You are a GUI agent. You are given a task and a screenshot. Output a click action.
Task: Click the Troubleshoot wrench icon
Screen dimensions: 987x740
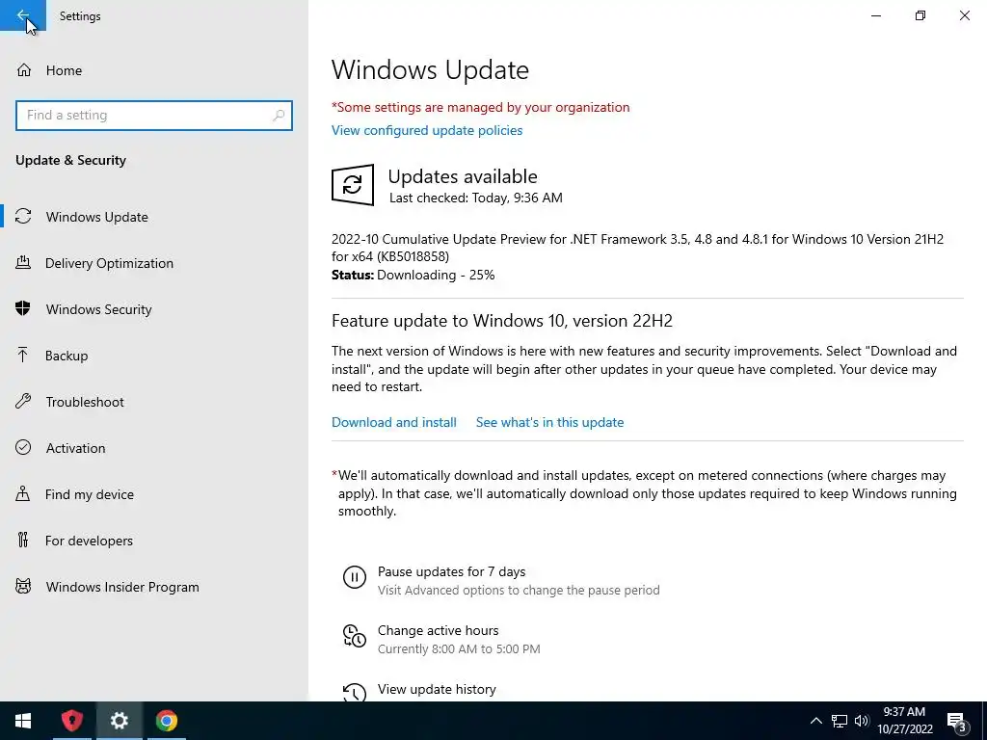click(x=23, y=402)
